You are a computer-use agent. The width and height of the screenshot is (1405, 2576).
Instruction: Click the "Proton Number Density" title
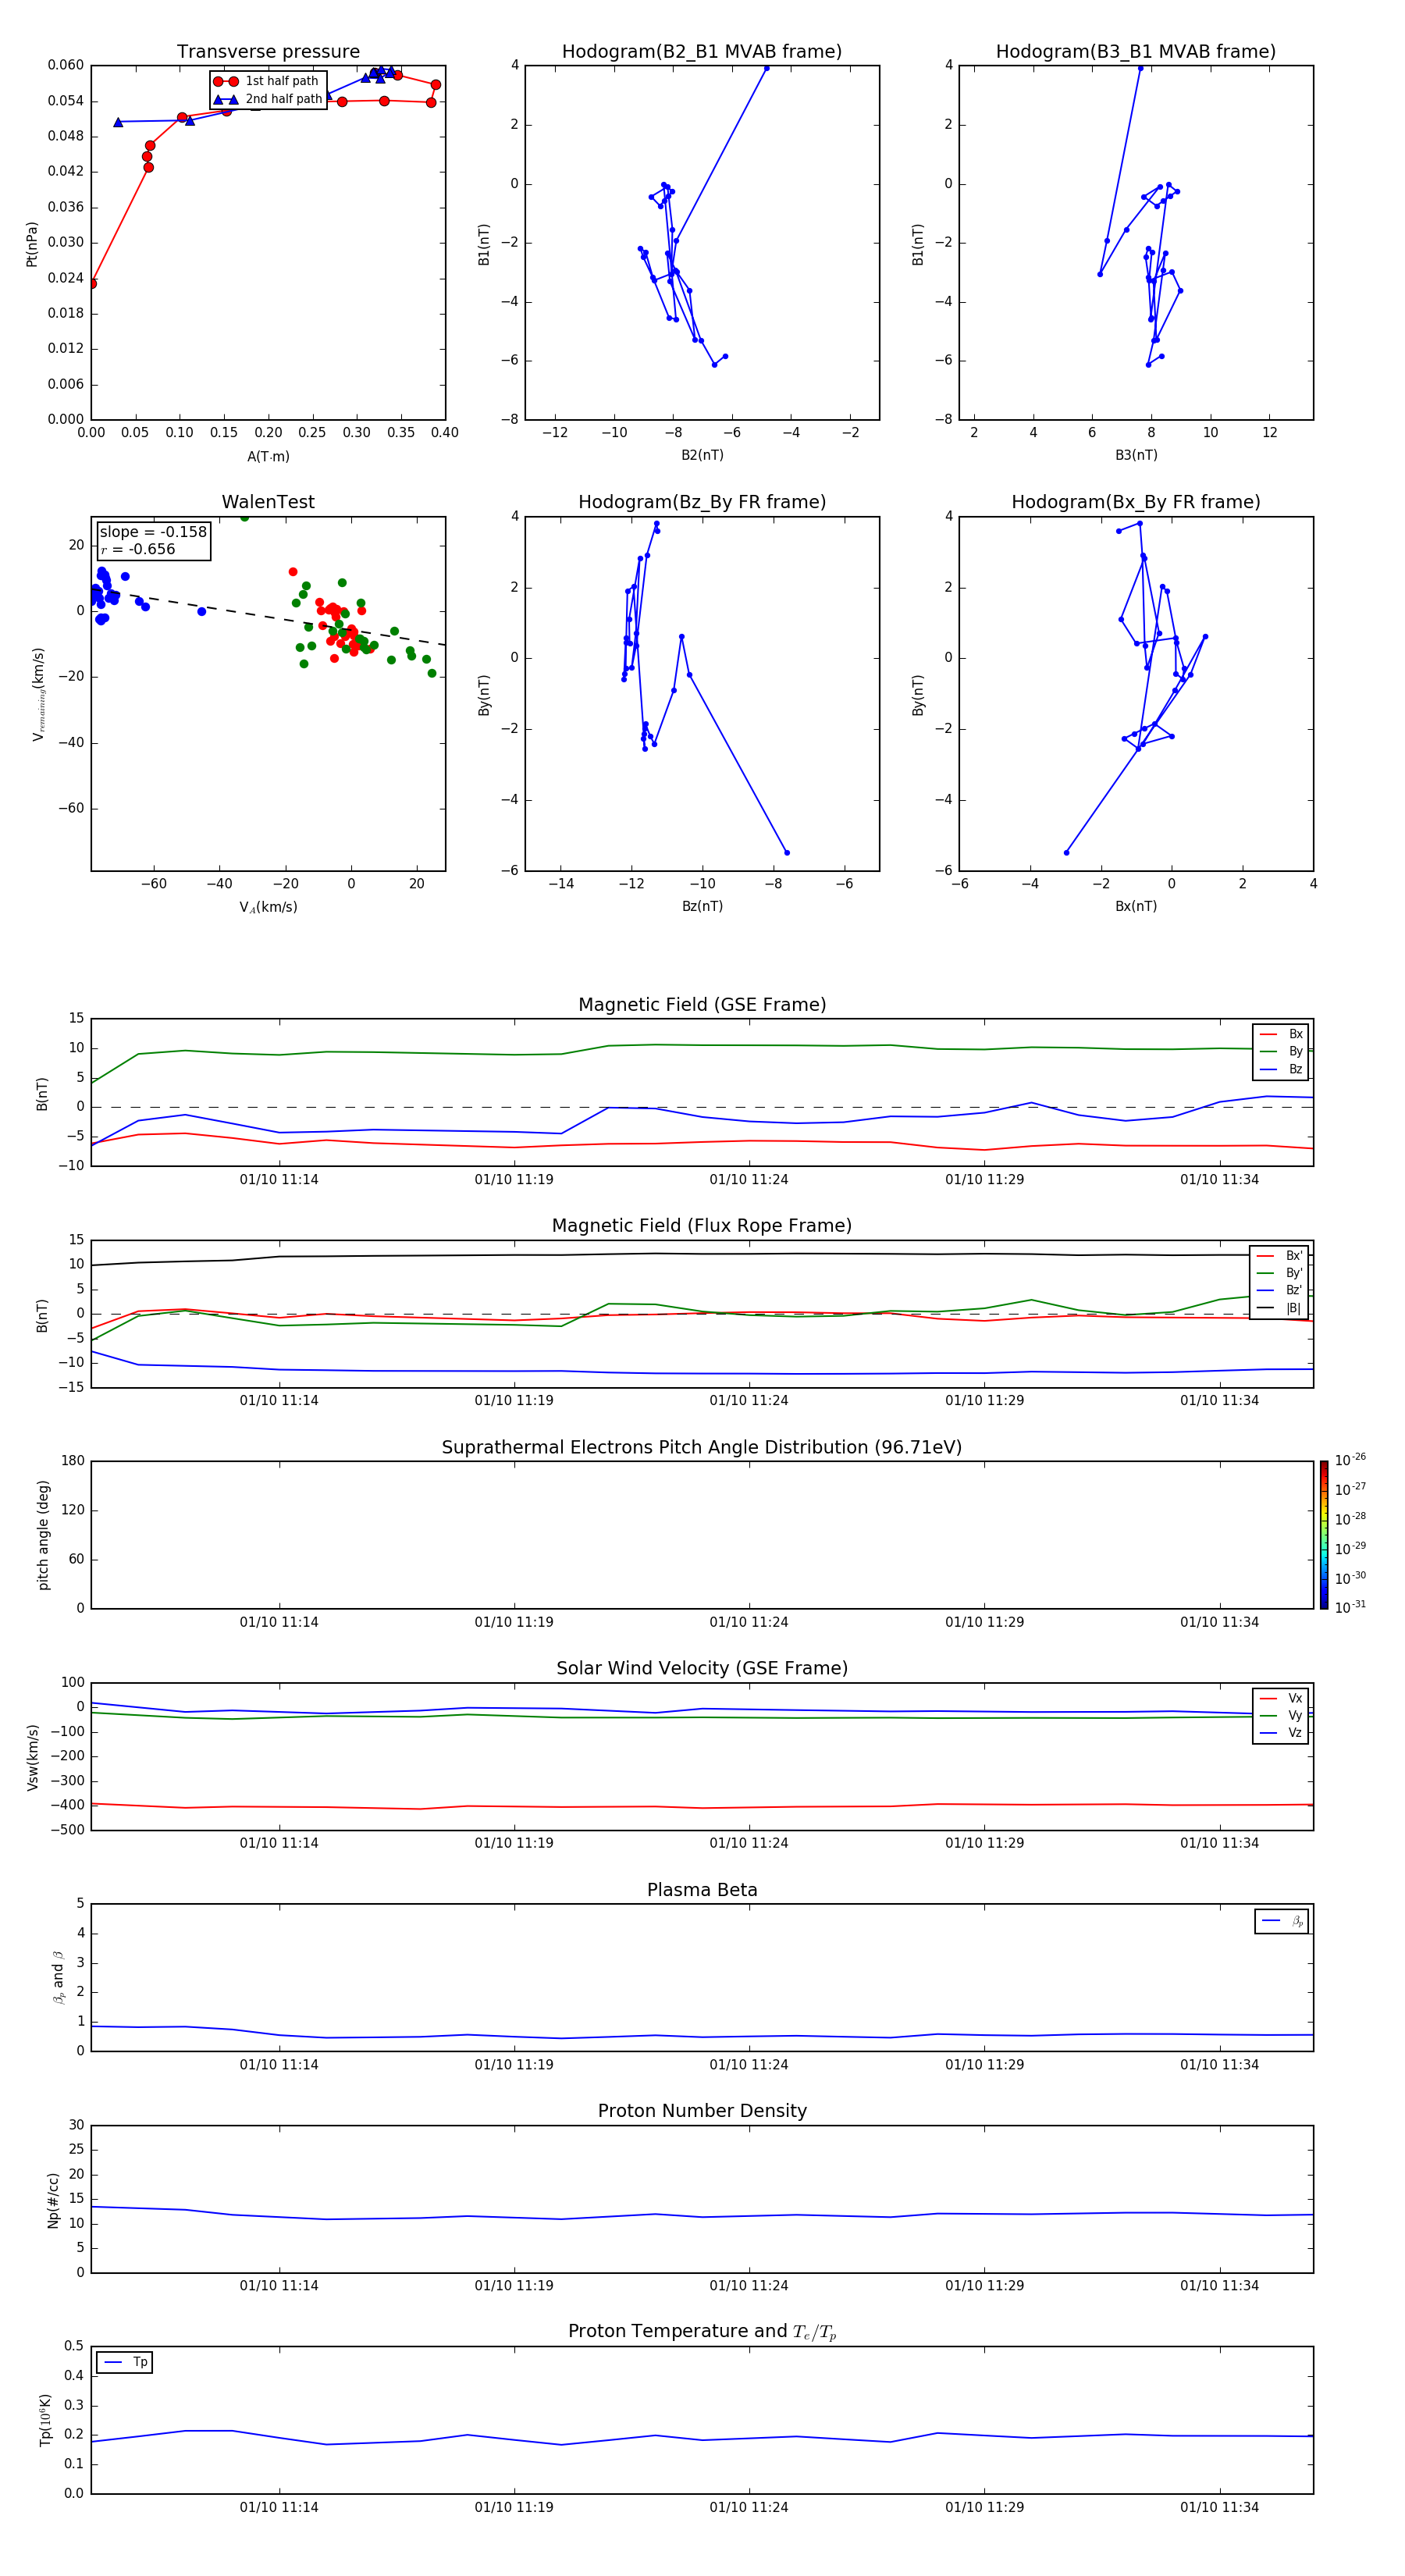click(702, 2111)
